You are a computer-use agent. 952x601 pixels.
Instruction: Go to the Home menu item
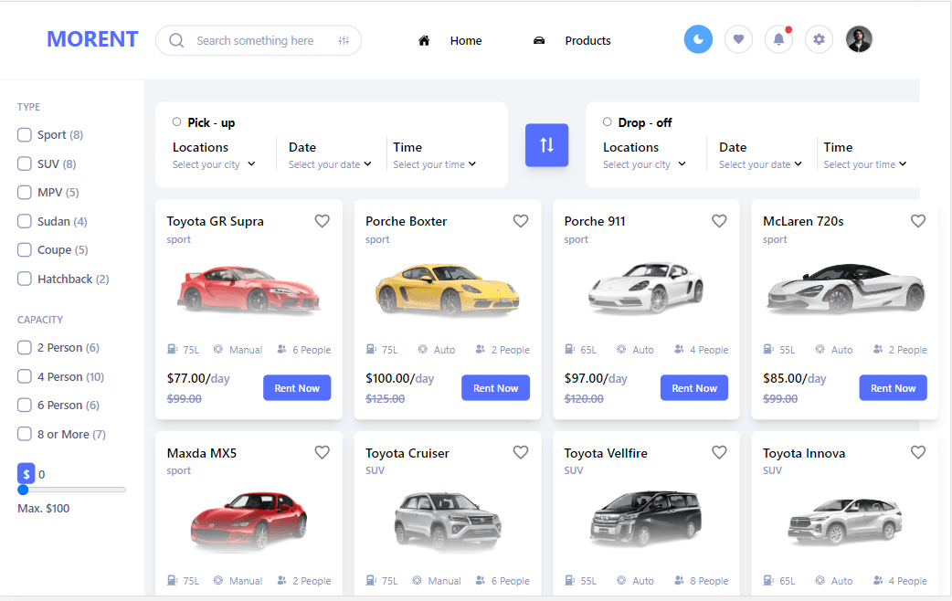pyautogui.click(x=466, y=41)
